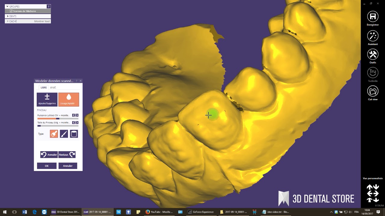Expand the CACHÉ section

click(x=8, y=21)
